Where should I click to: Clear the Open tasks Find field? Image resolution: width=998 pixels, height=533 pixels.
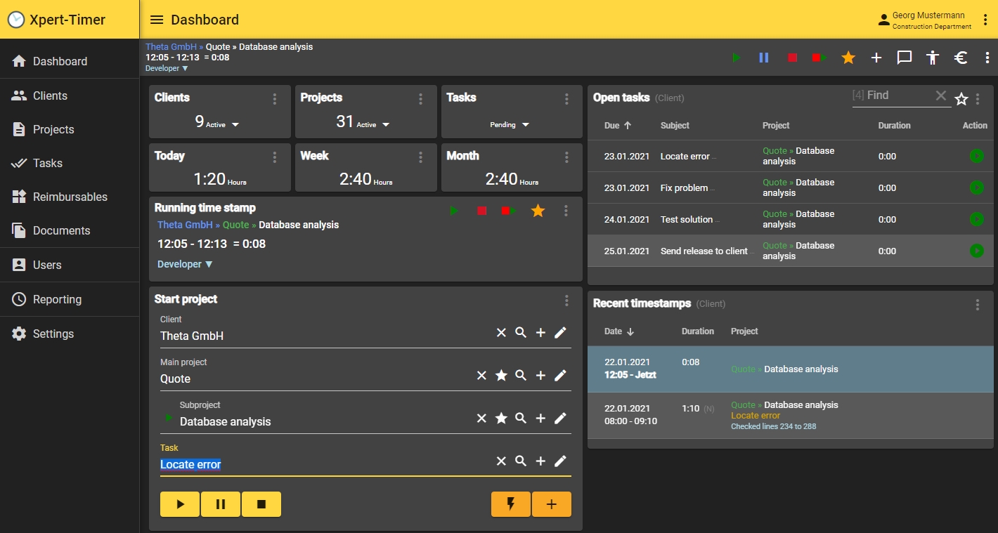941,96
